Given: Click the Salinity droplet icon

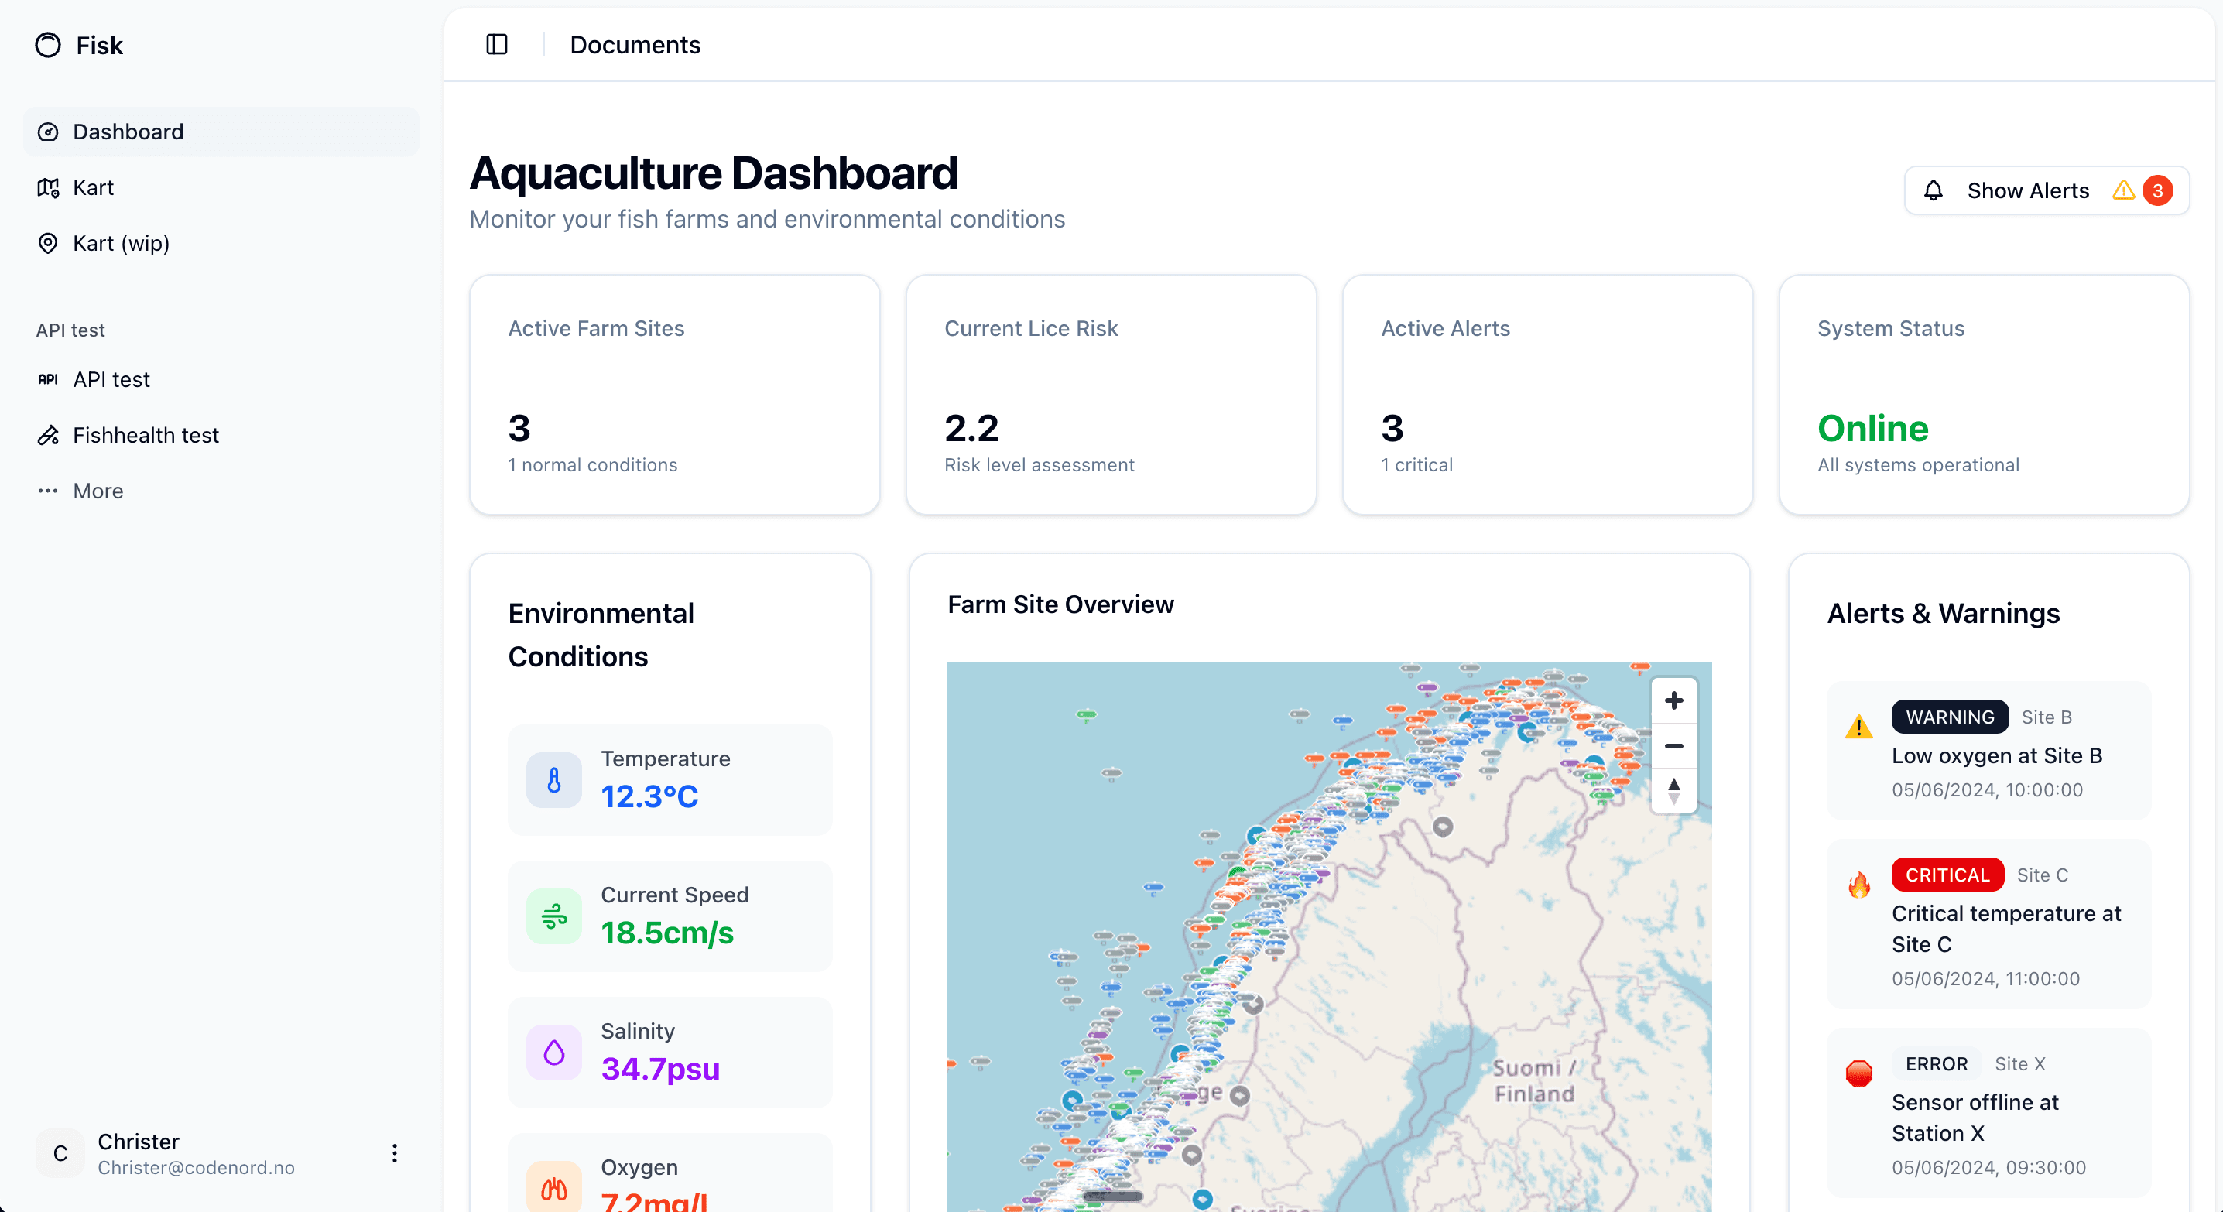Looking at the screenshot, I should point(554,1053).
